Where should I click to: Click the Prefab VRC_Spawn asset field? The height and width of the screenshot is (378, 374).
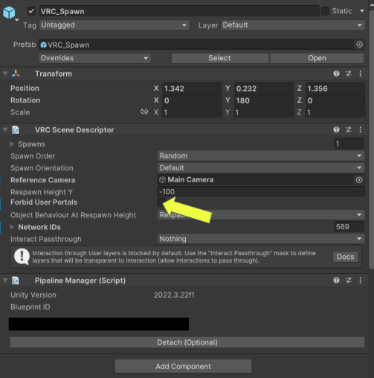coord(196,45)
